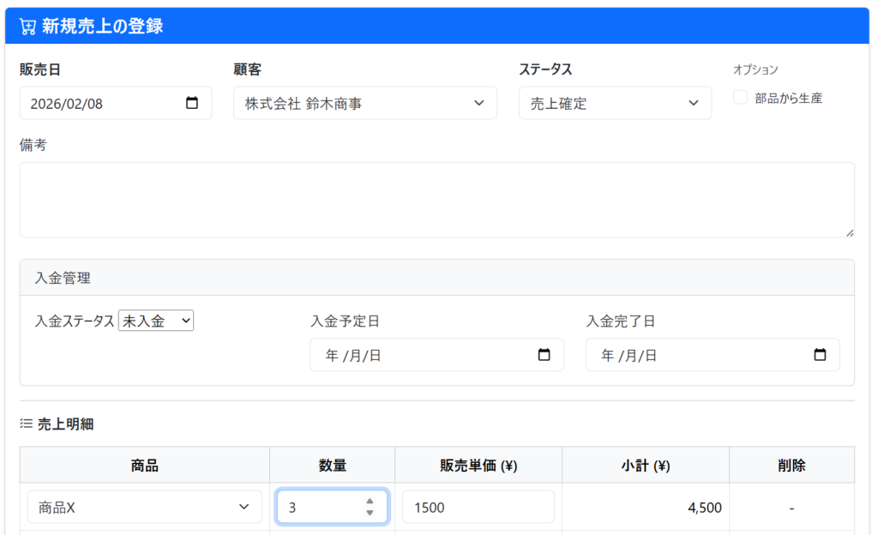
Task: Click the 販売日 date field text
Action: (x=67, y=104)
